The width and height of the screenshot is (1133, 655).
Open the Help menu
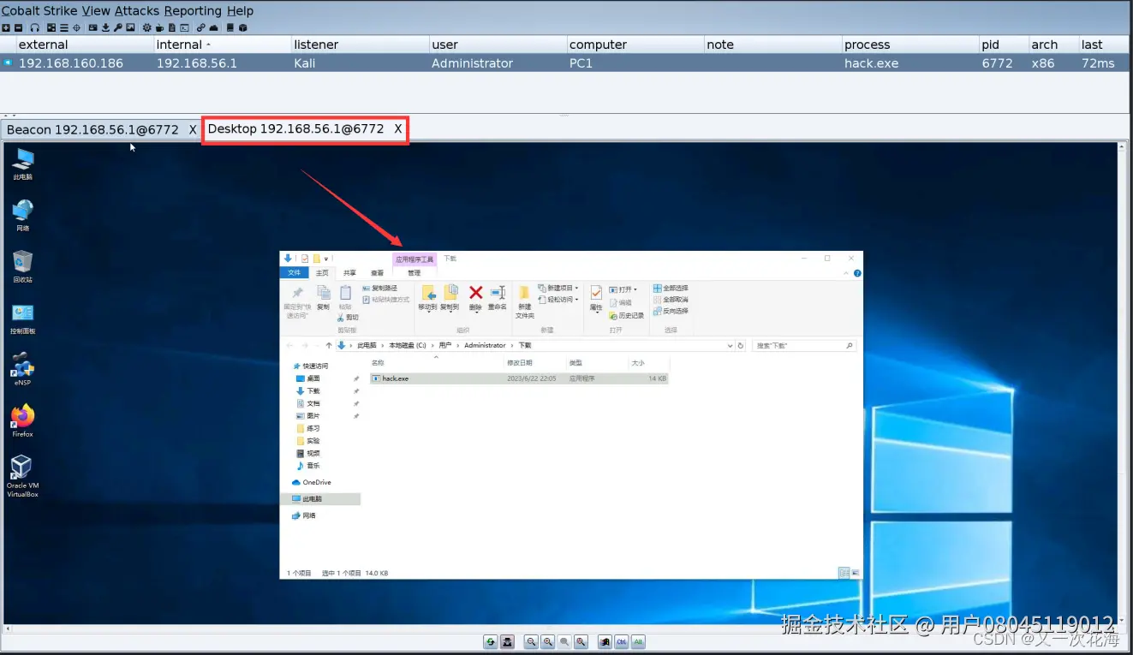[240, 10]
